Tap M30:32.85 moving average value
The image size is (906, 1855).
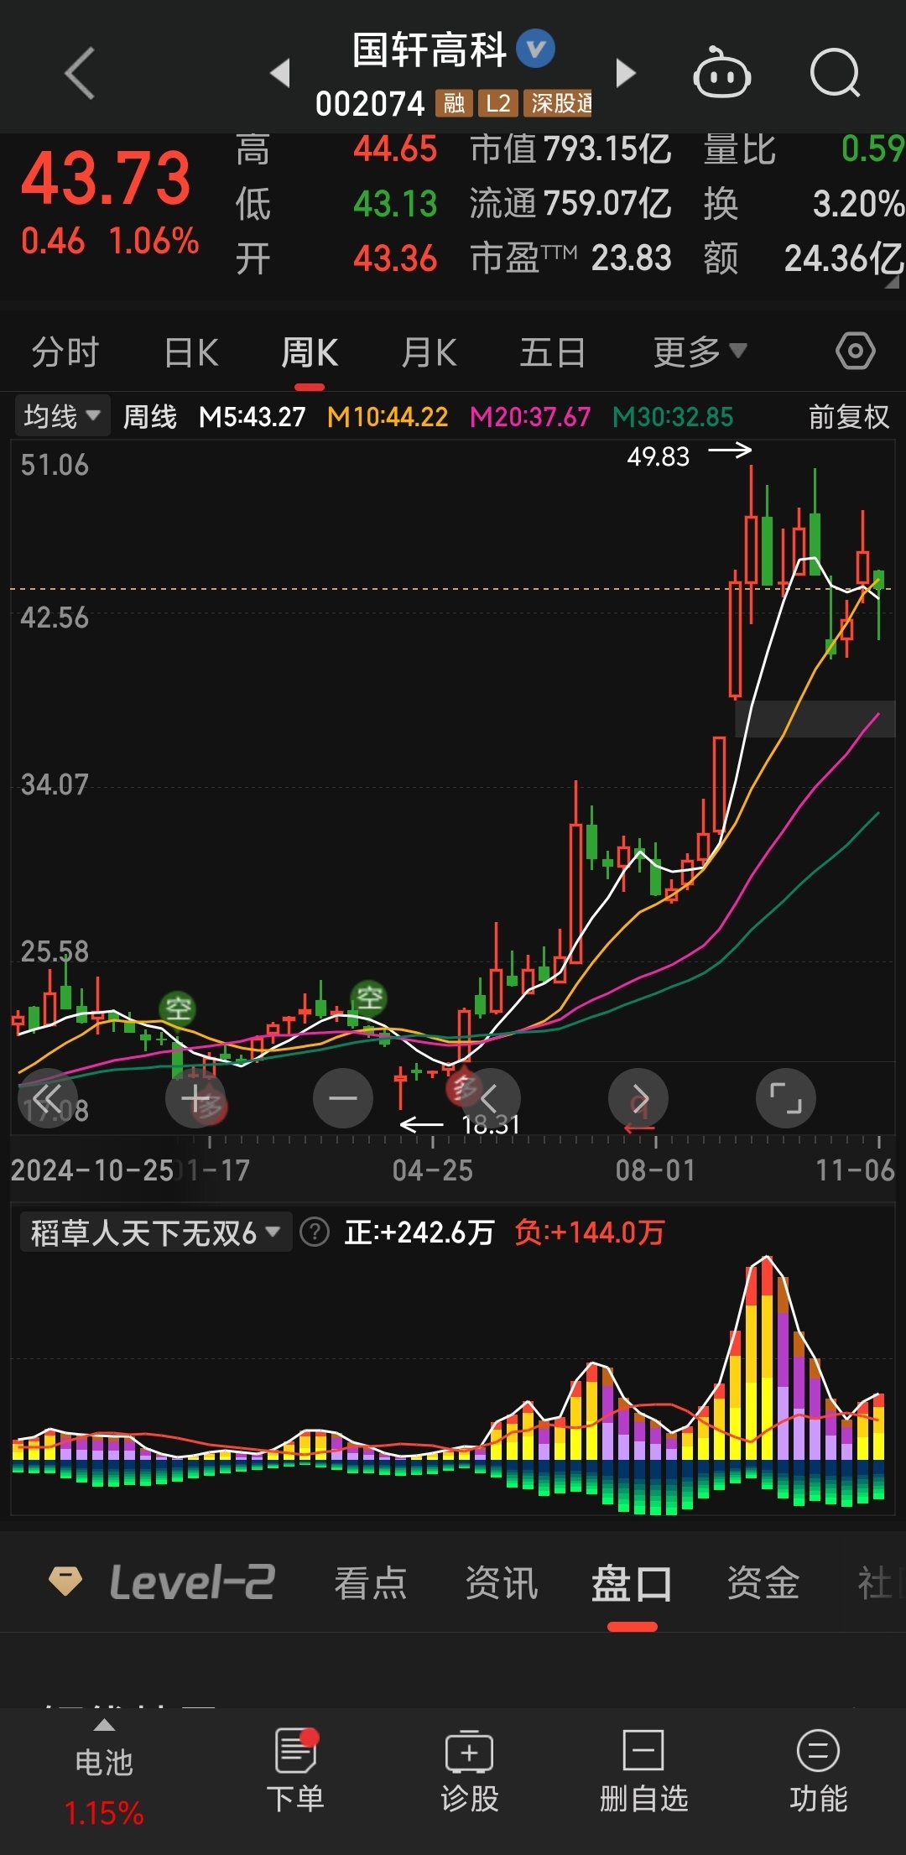(x=673, y=416)
